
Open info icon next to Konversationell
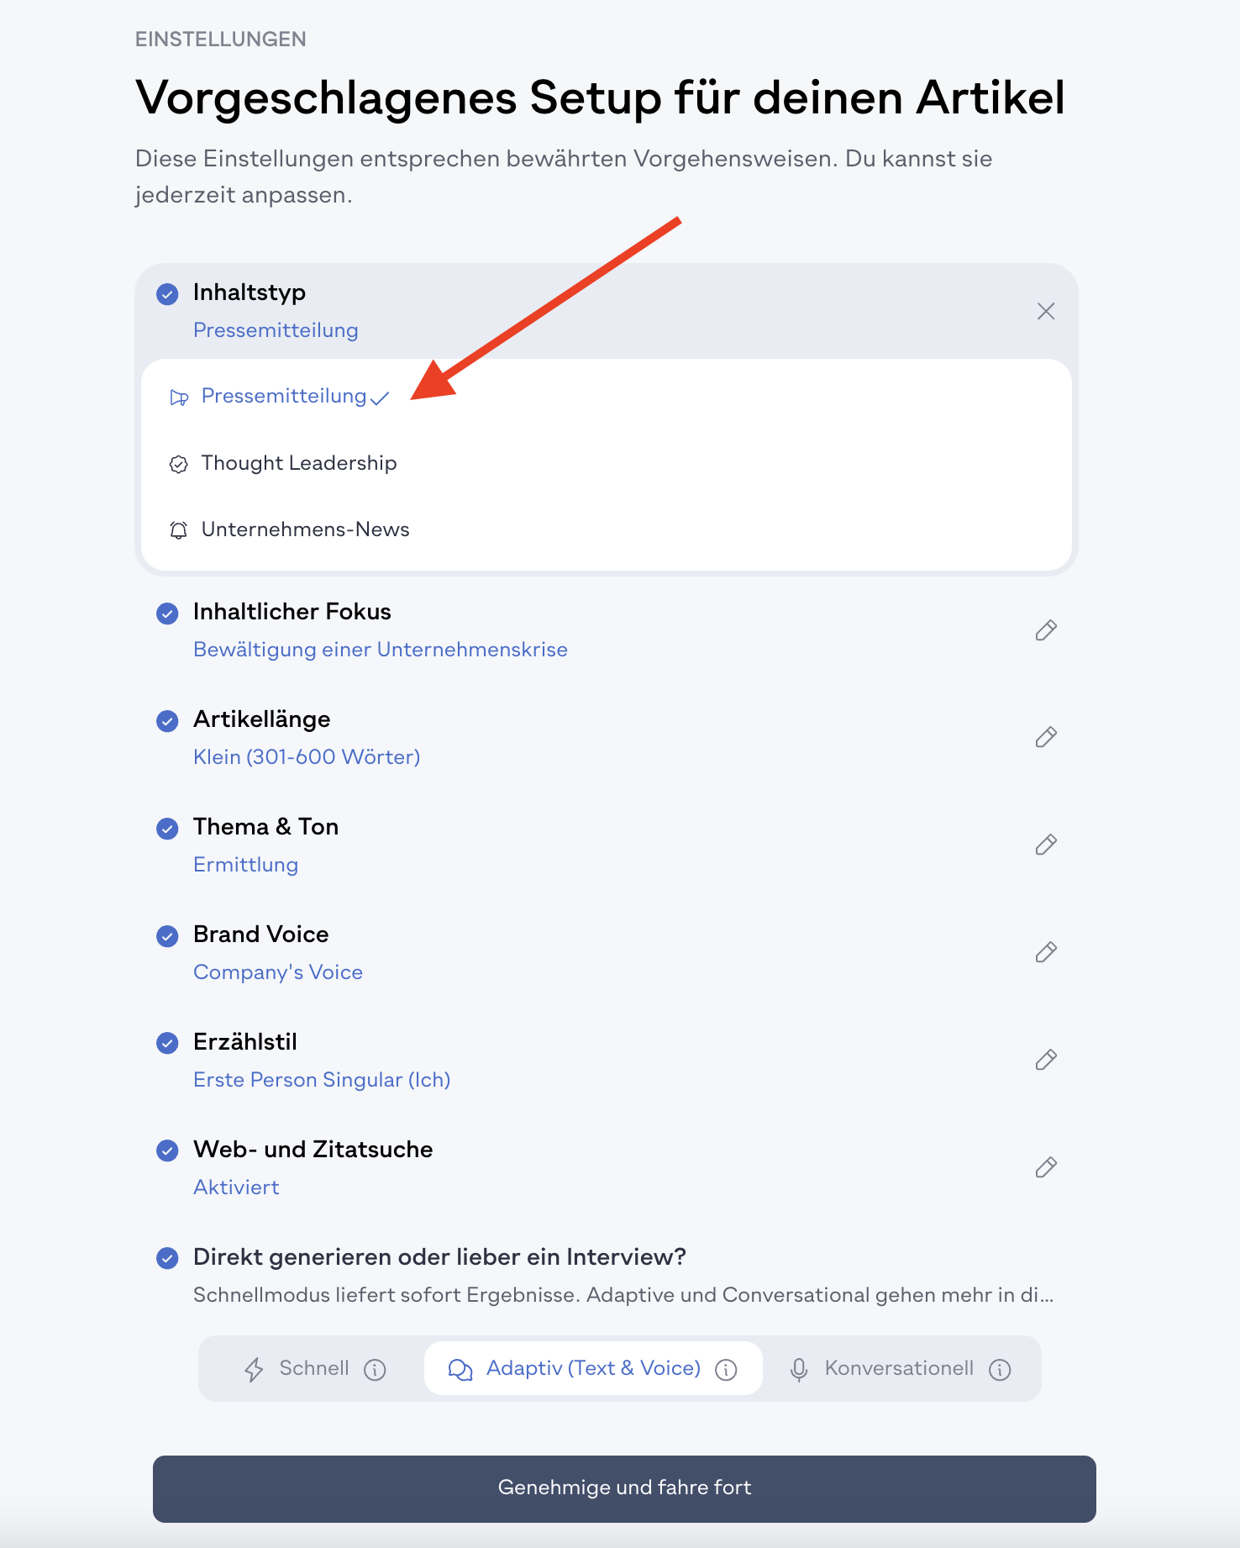point(1000,1370)
